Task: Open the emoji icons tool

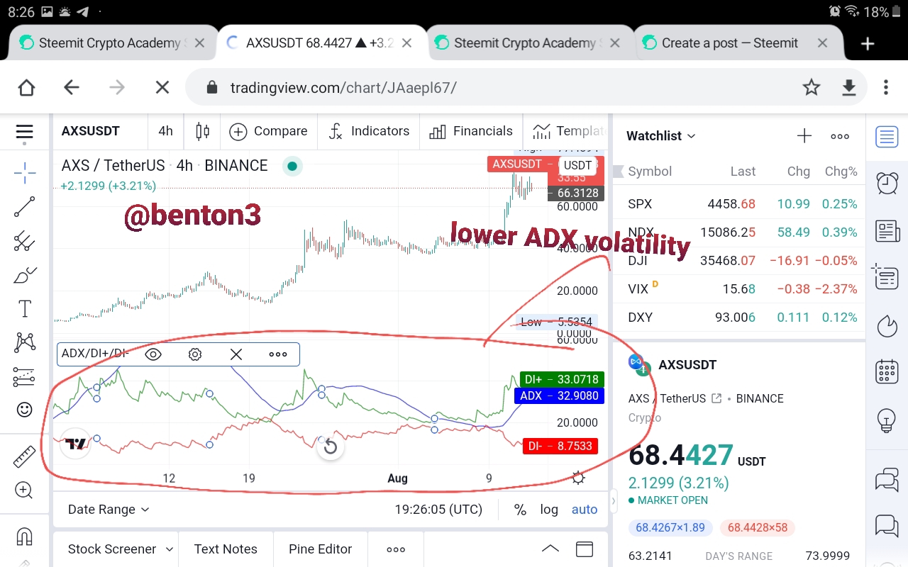Action: click(24, 410)
